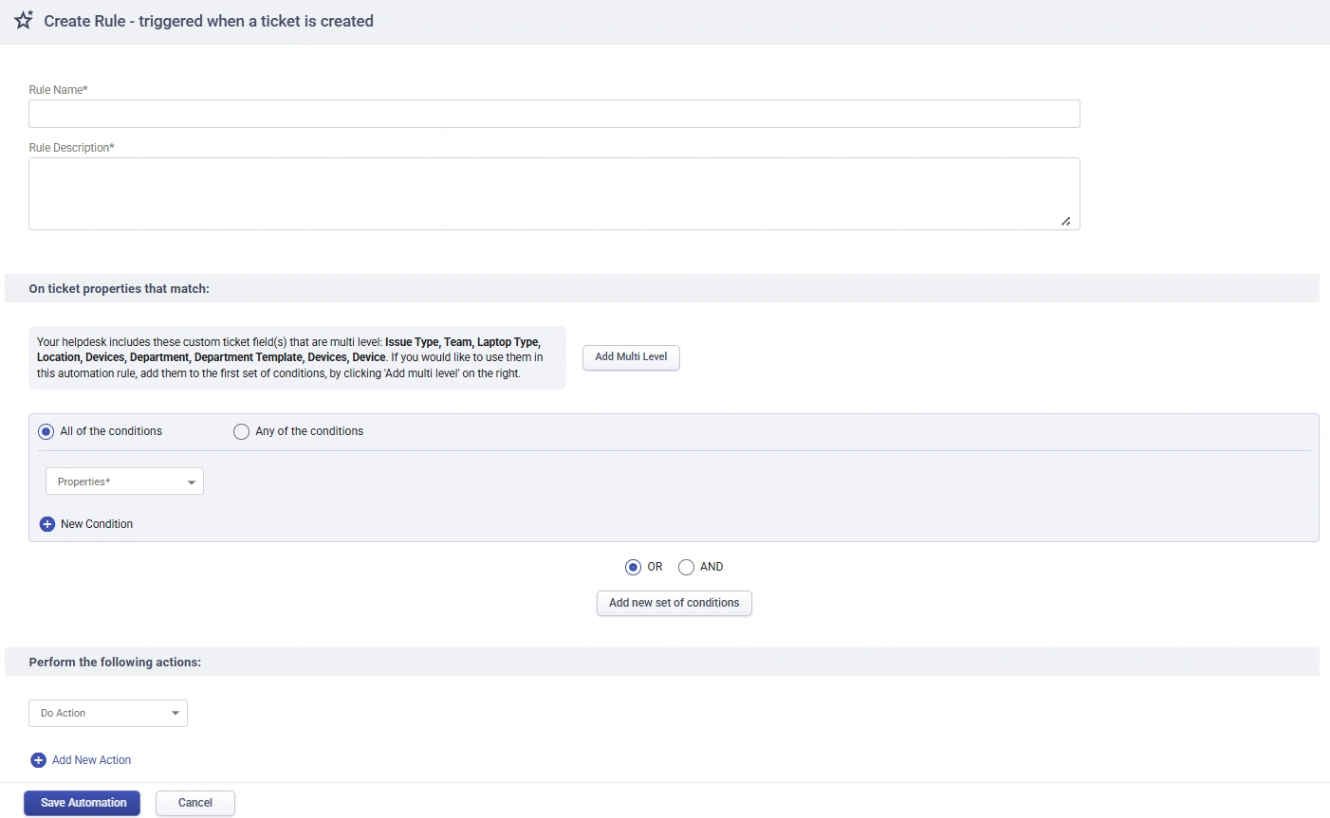The width and height of the screenshot is (1330, 818).
Task: Click the plus icon next to New Condition
Action: tap(47, 524)
